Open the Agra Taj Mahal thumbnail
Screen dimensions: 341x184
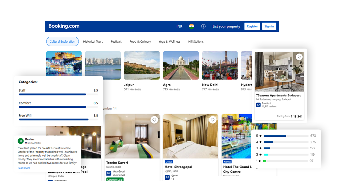[x=181, y=65]
